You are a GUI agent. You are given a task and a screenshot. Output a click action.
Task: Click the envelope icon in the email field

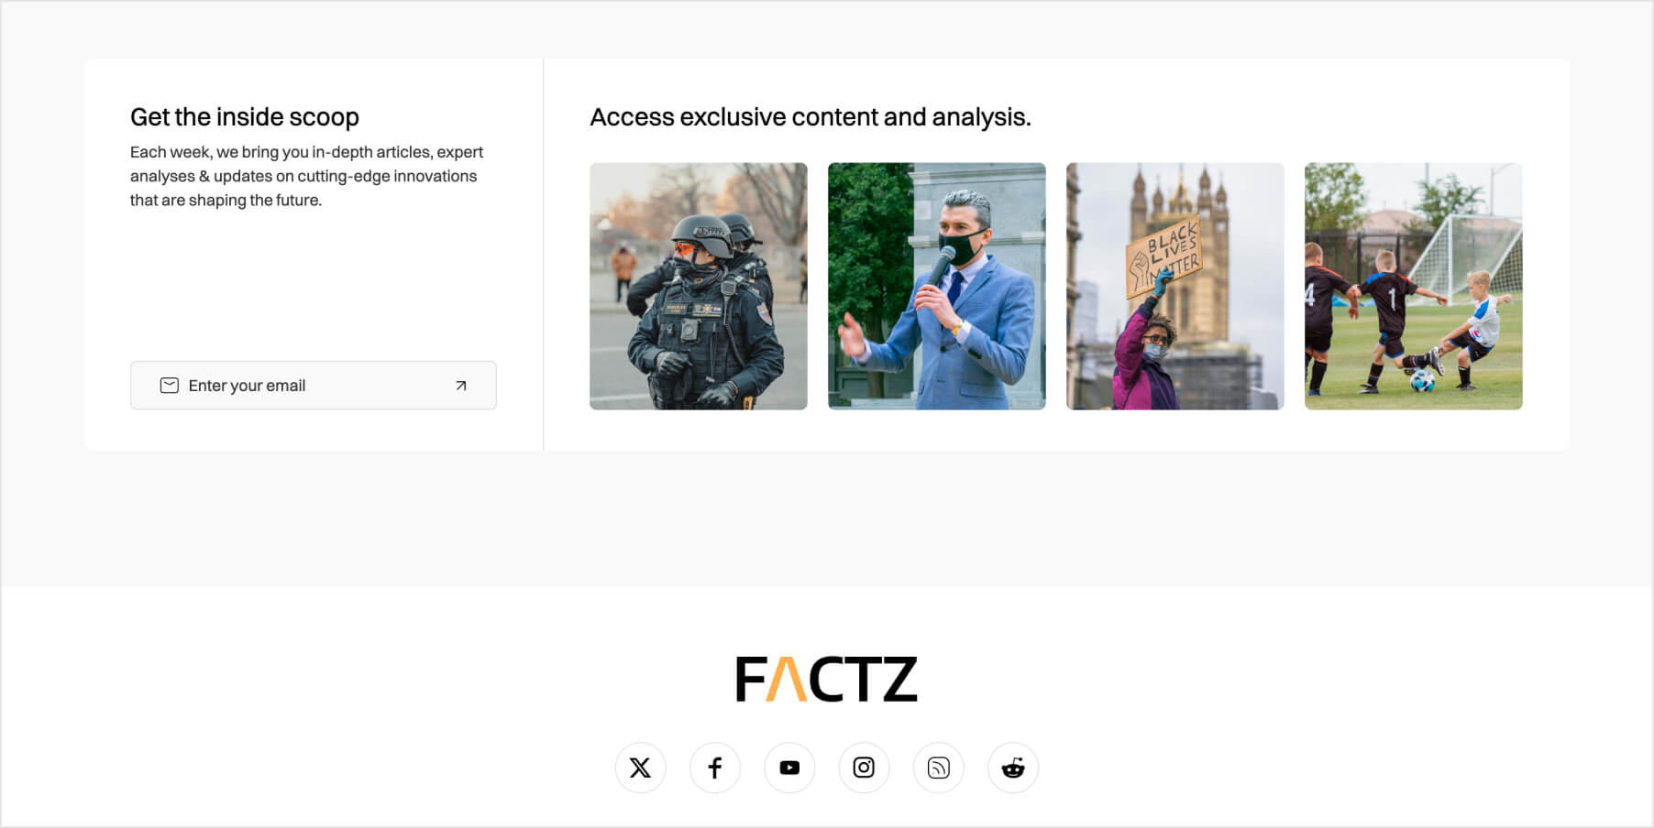170,386
